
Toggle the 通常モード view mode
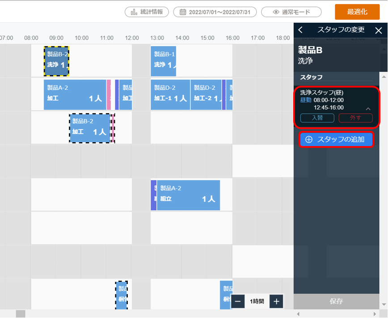[x=291, y=12]
